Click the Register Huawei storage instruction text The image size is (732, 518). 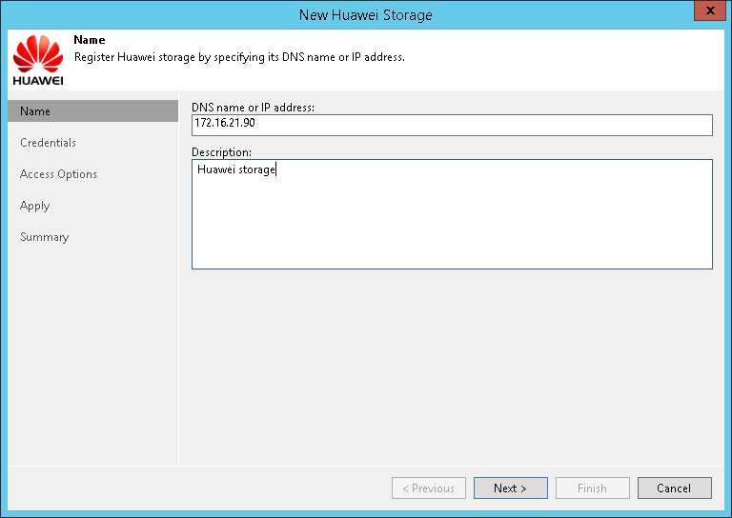[x=239, y=57]
